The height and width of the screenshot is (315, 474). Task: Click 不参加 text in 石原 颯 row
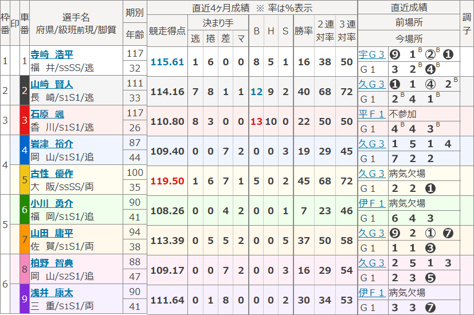point(403,114)
